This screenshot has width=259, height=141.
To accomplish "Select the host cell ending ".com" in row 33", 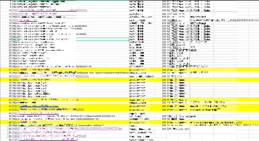I will coord(142,76).
